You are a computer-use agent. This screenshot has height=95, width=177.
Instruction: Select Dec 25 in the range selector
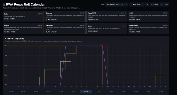(23, 92)
